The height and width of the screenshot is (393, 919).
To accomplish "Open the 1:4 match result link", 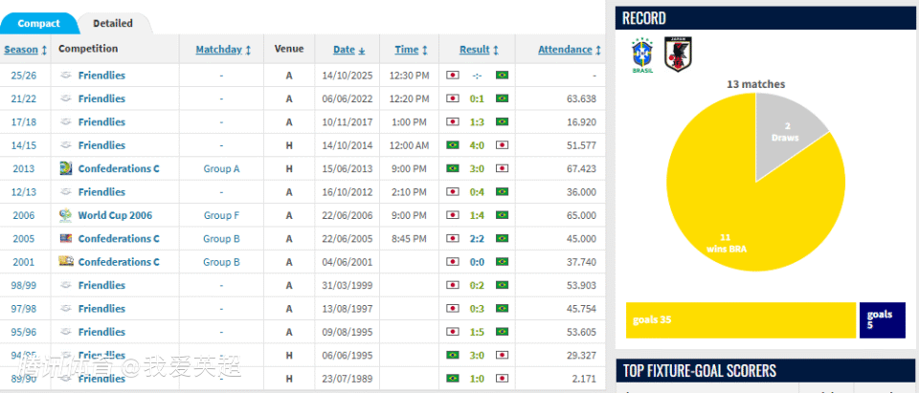I will (x=477, y=215).
